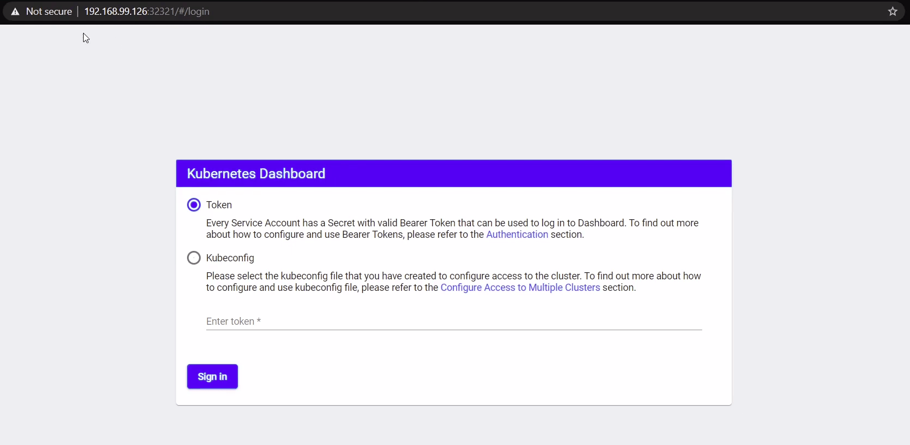Viewport: 910px width, 445px height.
Task: Select the Token radio button
Action: coord(194,205)
